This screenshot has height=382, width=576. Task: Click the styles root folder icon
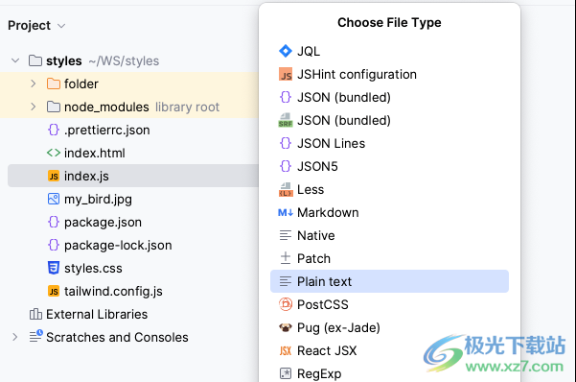point(35,60)
